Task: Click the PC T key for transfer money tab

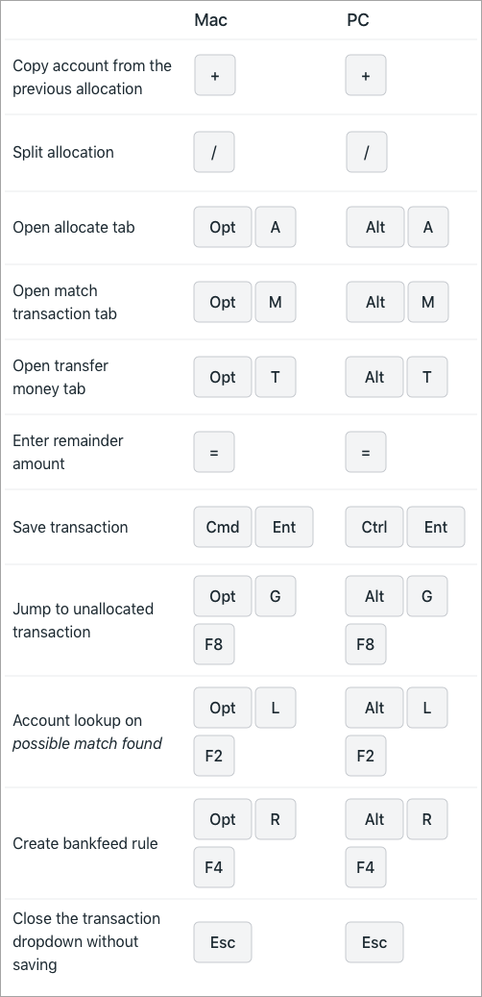Action: click(426, 377)
